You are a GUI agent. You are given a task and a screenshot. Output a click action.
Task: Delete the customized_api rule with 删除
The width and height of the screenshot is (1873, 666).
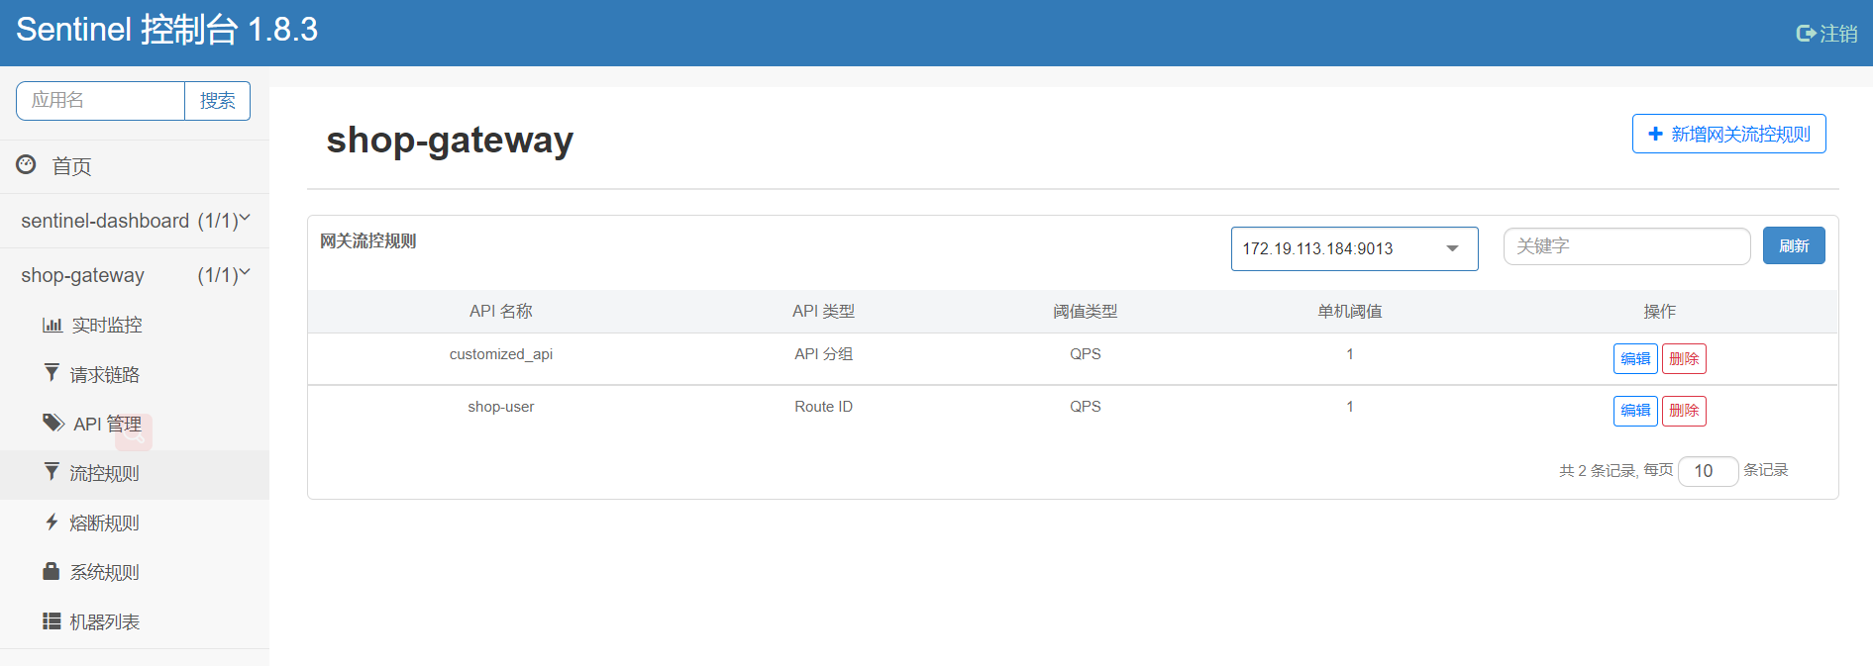[1684, 358]
